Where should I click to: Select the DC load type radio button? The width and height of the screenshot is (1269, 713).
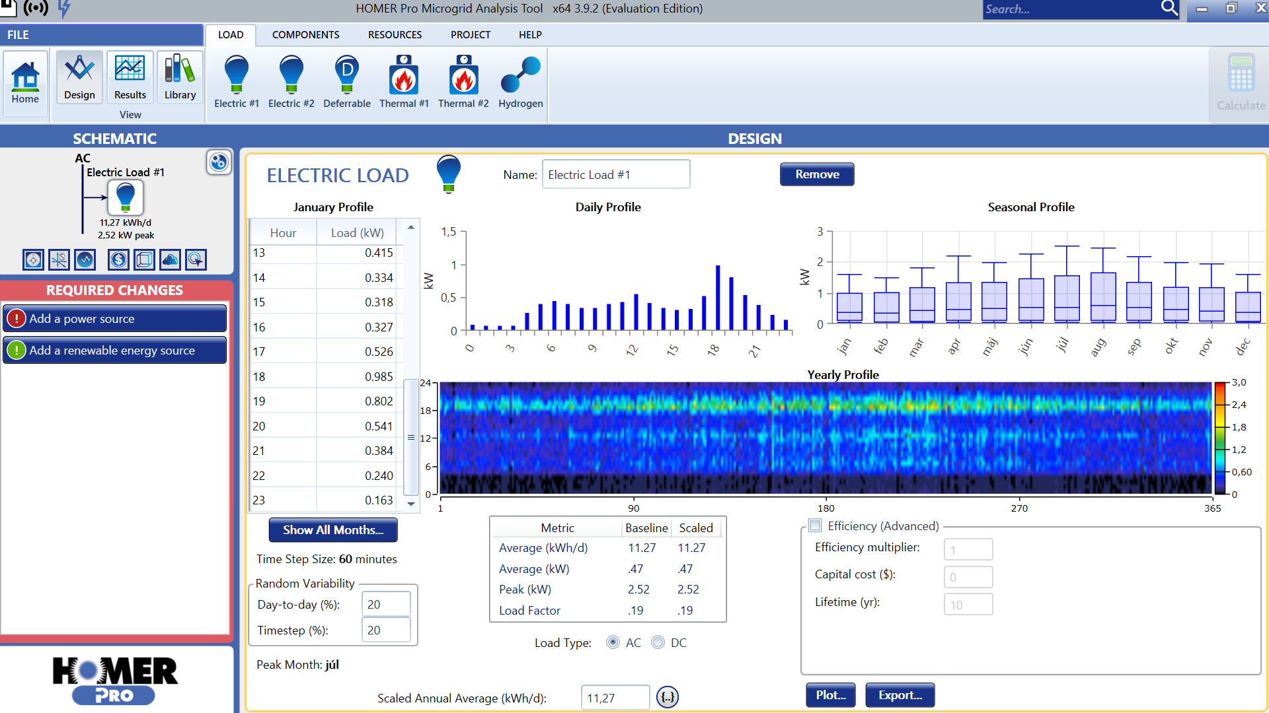pyautogui.click(x=658, y=642)
